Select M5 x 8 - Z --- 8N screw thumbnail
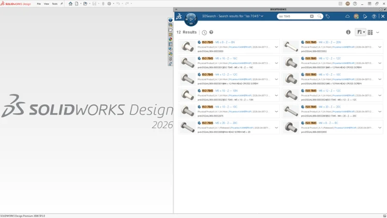The width and height of the screenshot is (387, 218). (188, 47)
